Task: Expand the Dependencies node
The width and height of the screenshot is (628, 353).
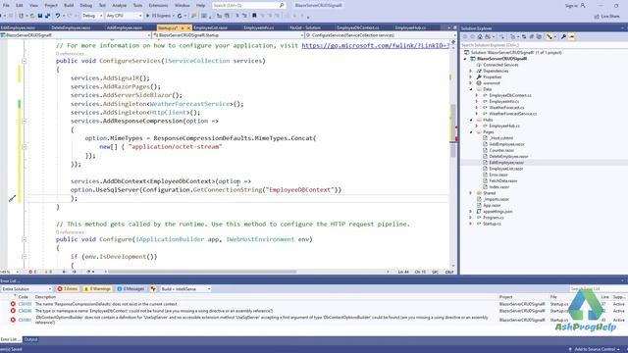Action: [x=471, y=71]
